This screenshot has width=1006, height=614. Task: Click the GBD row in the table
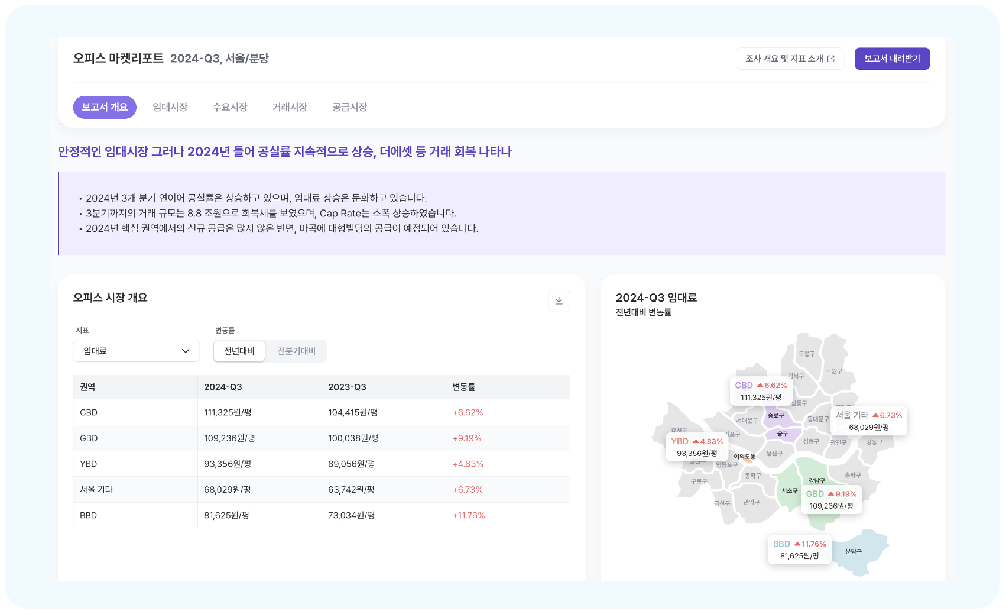(x=321, y=438)
